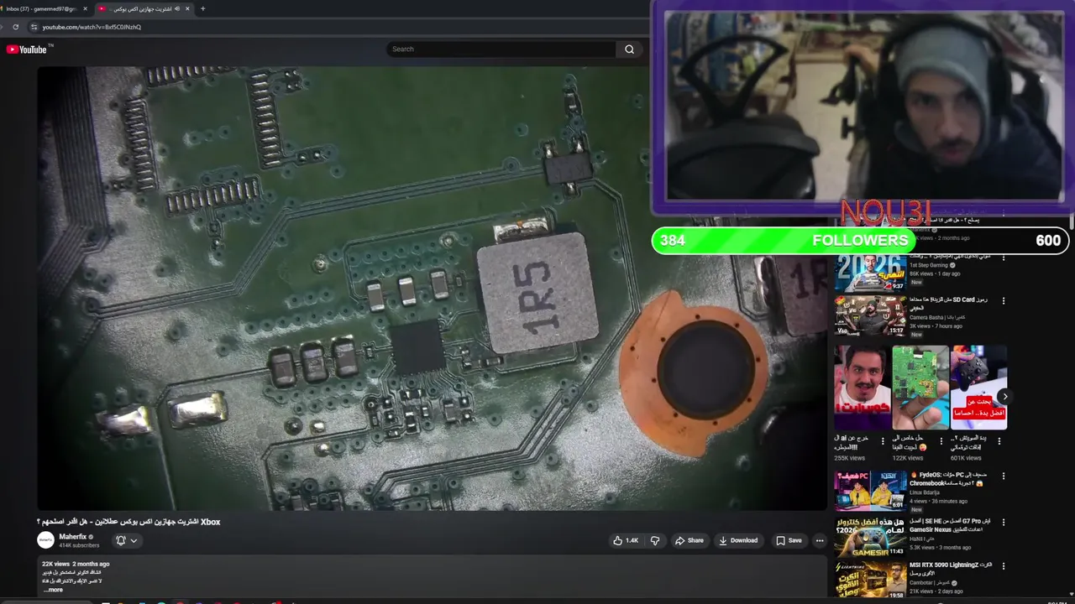The height and width of the screenshot is (604, 1075).
Task: Open the MSI RTX 5090 LightningZ thumbnail
Action: [x=869, y=580]
